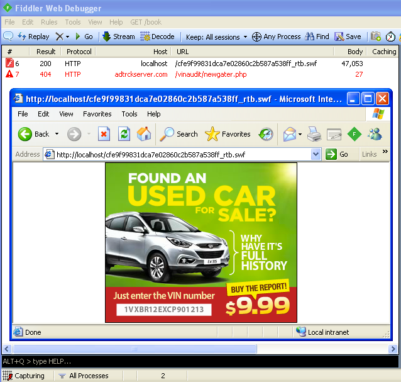Click the timer stopwatch icon in Fiddler toolbar
The width and height of the screenshot is (401, 382).
[390, 37]
